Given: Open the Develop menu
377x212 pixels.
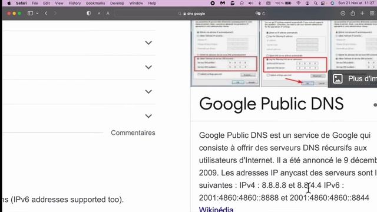Looking at the screenshot, I should click(117, 3).
